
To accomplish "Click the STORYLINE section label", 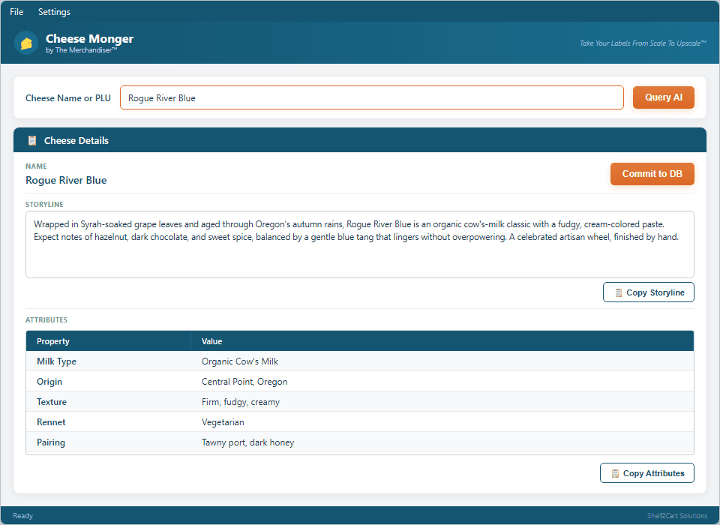I will [44, 205].
